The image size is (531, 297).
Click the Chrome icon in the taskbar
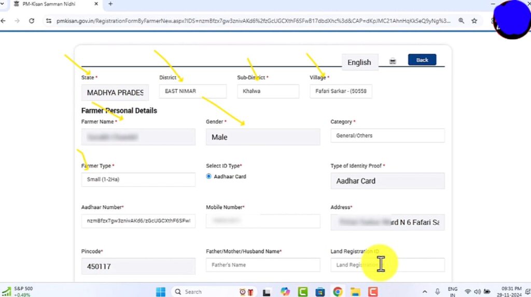338,291
